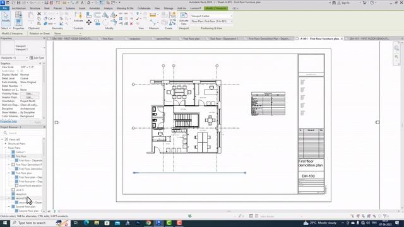Image resolution: width=404 pixels, height=227 pixels.
Task: Click the Text 'A' icon in quick access toolbar
Action: click(83, 3)
